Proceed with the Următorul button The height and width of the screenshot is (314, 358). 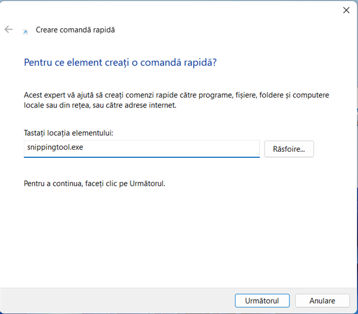pyautogui.click(x=261, y=301)
